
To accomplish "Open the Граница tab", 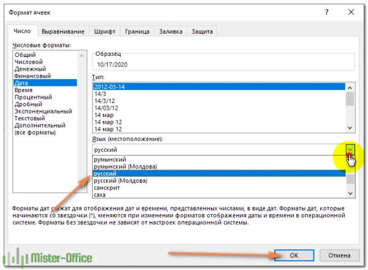I will 137,32.
